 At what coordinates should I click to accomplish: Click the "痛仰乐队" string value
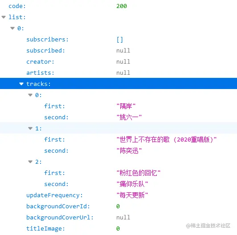132,184
